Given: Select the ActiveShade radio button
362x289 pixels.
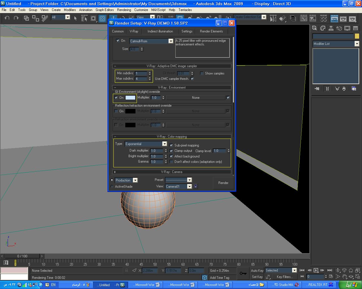Looking at the screenshot, I should (112, 187).
